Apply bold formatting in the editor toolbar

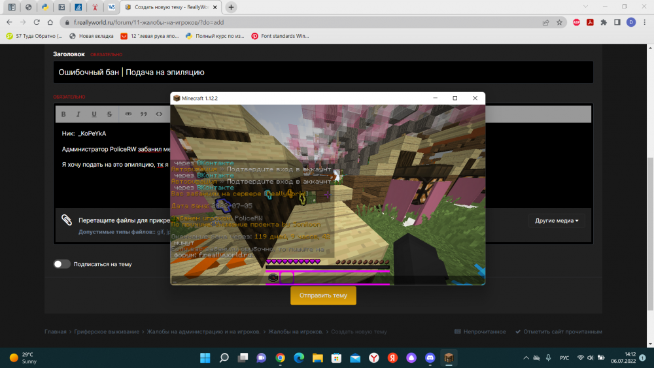63,114
